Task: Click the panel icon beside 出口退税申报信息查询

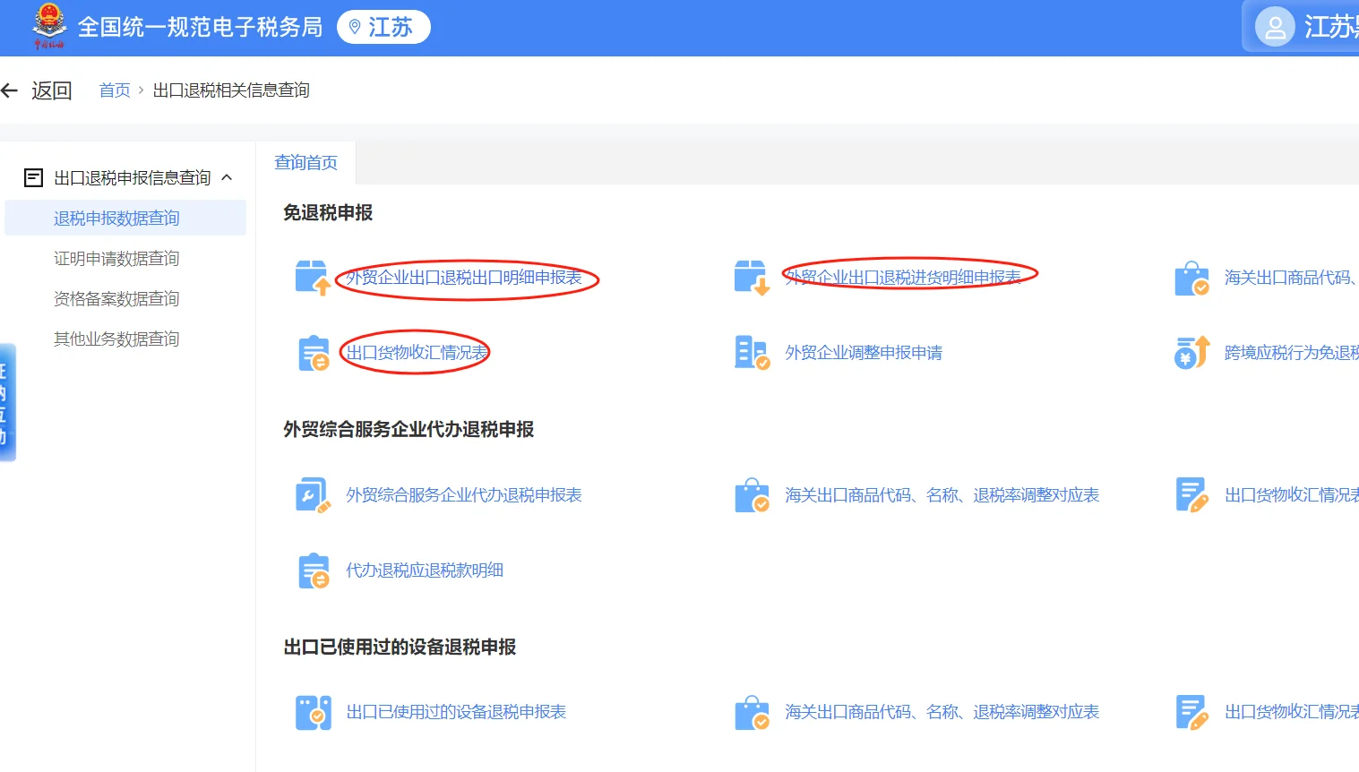Action: tap(32, 176)
